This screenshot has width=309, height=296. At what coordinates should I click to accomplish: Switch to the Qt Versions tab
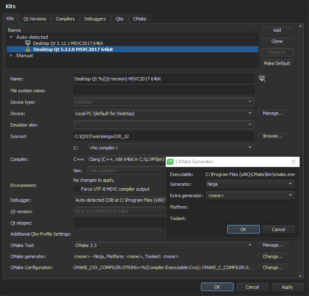tap(35, 19)
